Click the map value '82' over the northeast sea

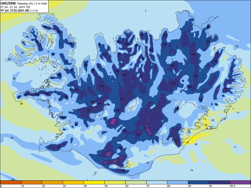237,46
